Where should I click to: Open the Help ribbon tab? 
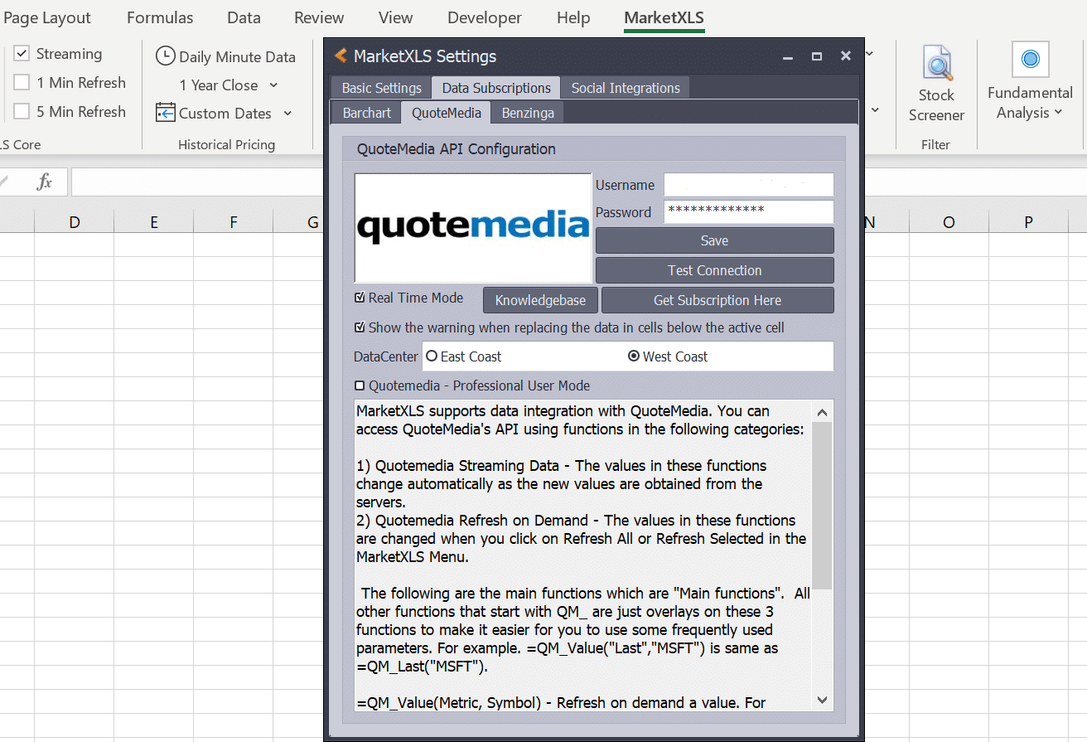coord(573,17)
